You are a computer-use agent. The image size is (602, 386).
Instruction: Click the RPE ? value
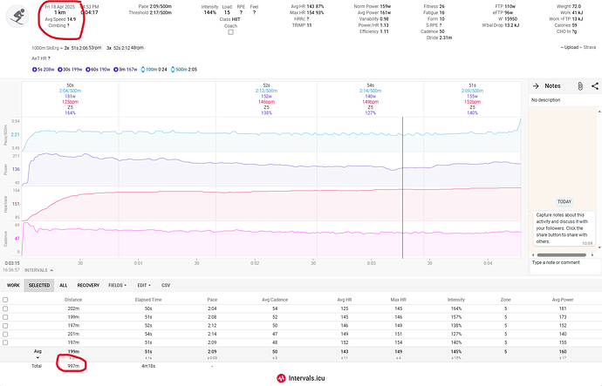241,13
